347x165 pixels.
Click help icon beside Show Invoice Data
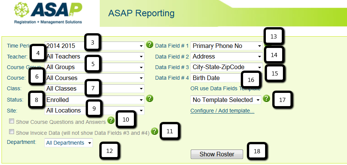tap(154, 131)
